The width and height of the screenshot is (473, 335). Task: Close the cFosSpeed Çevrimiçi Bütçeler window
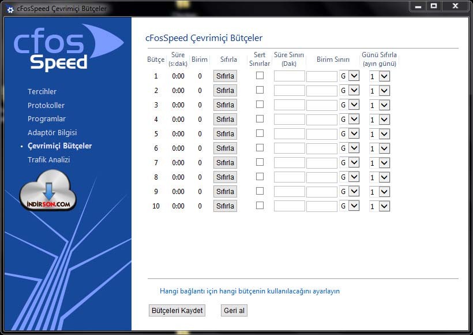tap(456, 6)
